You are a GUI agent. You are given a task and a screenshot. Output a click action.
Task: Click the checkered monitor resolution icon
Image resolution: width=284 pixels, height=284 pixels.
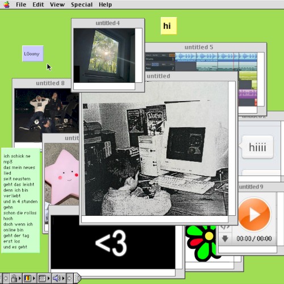tap(42, 278)
